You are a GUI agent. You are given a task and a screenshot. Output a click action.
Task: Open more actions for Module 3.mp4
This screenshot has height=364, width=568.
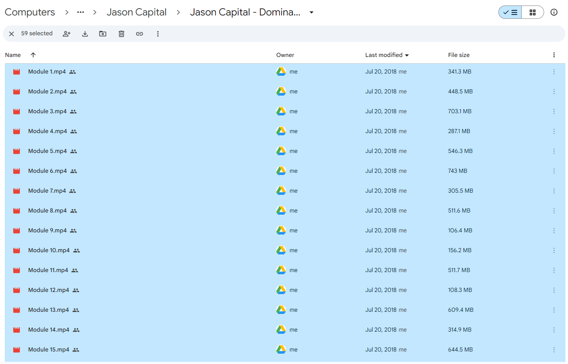tap(554, 112)
